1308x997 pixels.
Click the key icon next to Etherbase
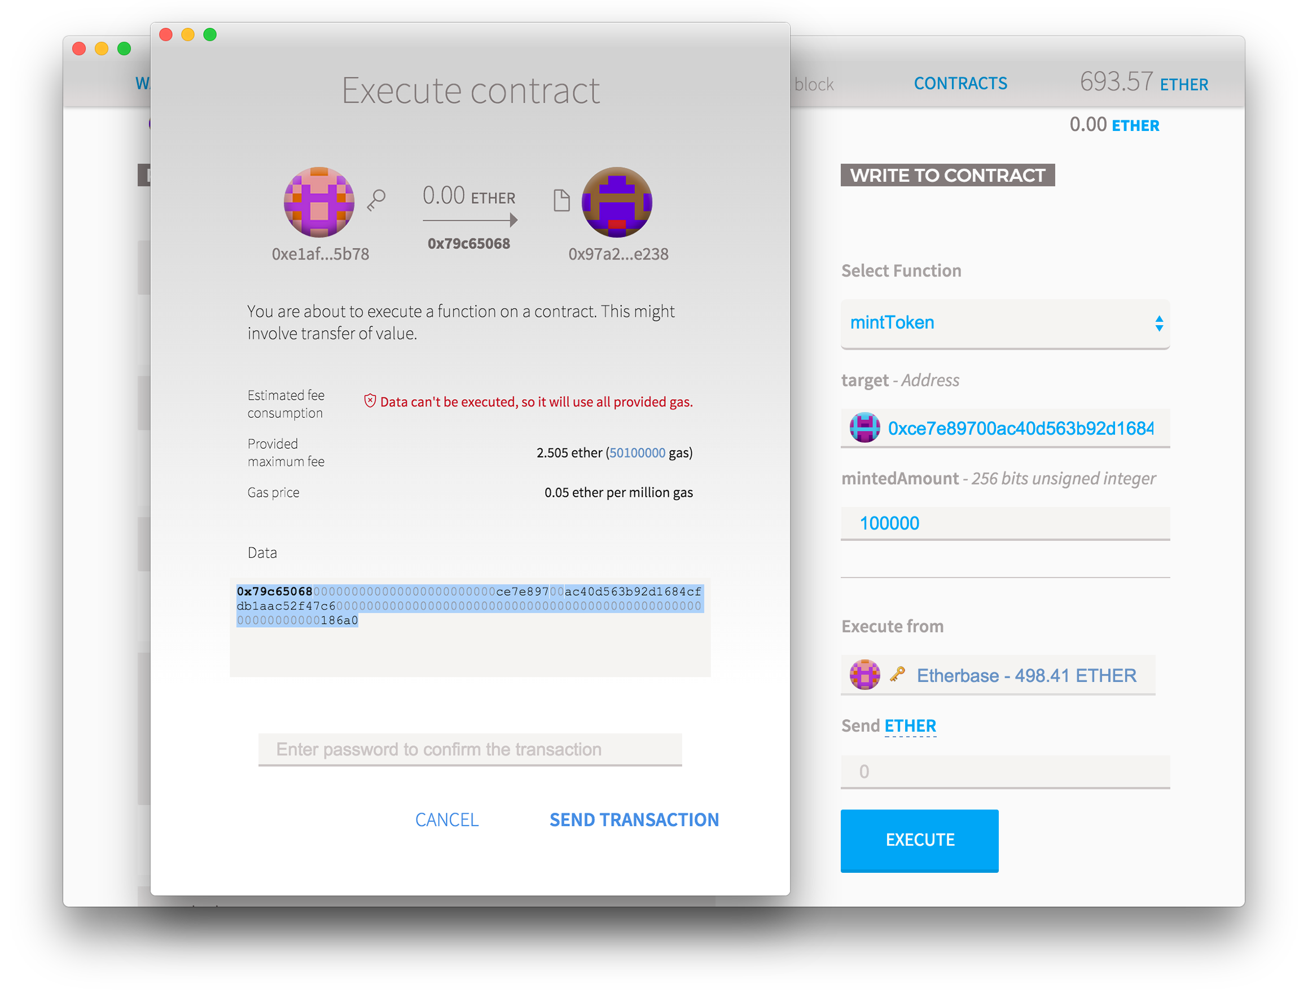pyautogui.click(x=896, y=675)
